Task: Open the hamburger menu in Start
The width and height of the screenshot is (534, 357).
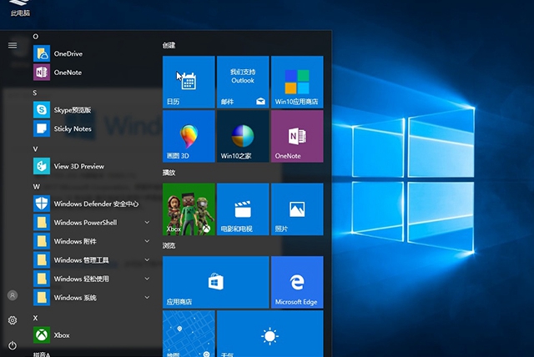Action: point(13,45)
